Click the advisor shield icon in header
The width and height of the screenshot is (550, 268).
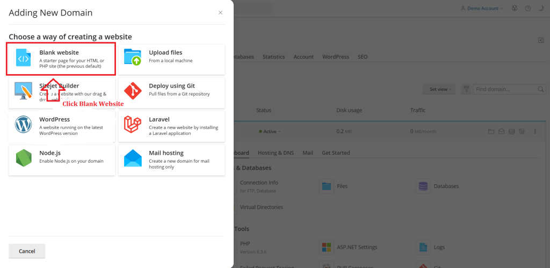click(x=515, y=9)
